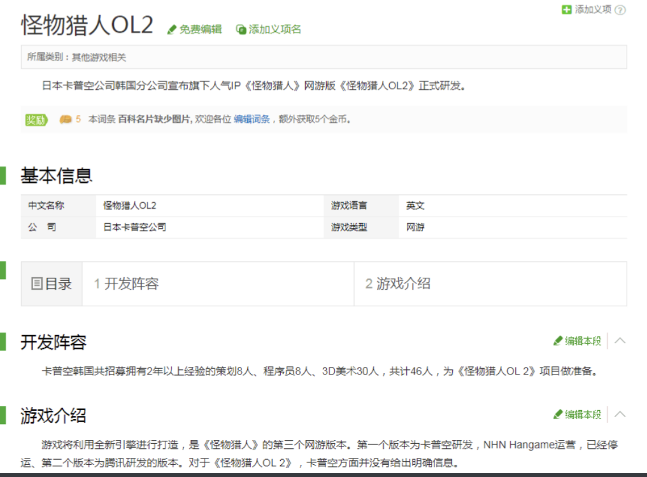Collapse the 开发阵容 section chevron
Screen dimensions: 647x477
(620, 341)
